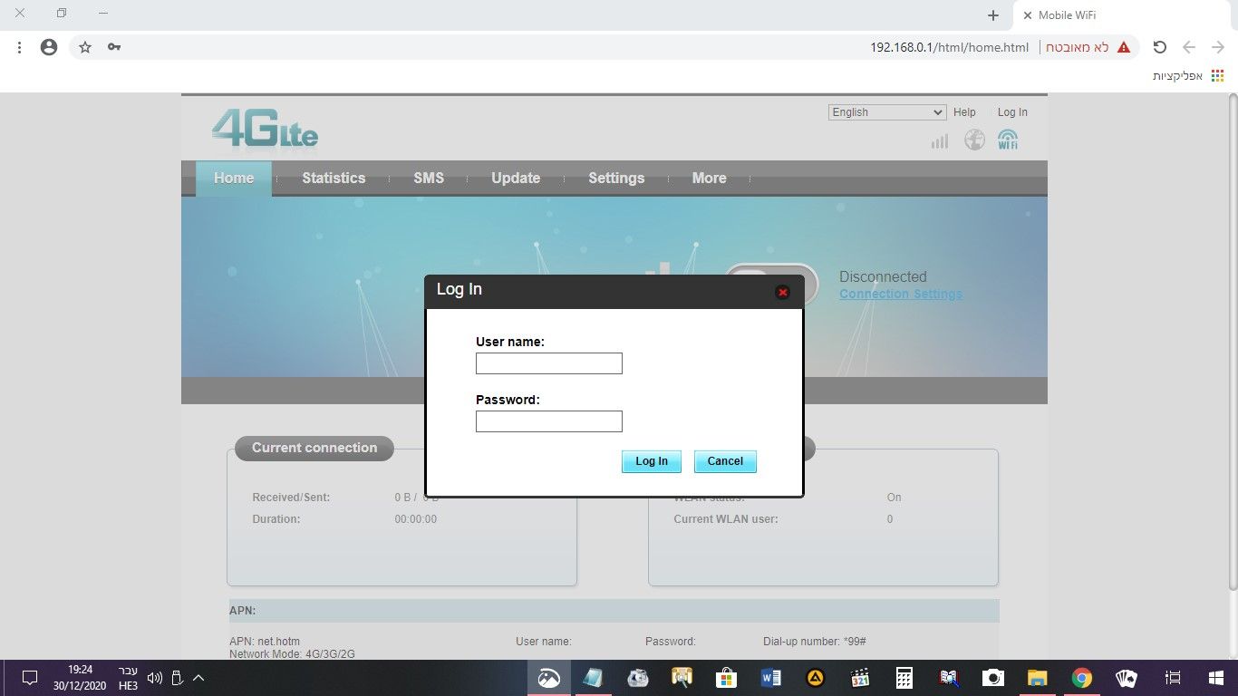The image size is (1238, 696).
Task: Open Chrome profile avatar icon
Action: click(49, 47)
